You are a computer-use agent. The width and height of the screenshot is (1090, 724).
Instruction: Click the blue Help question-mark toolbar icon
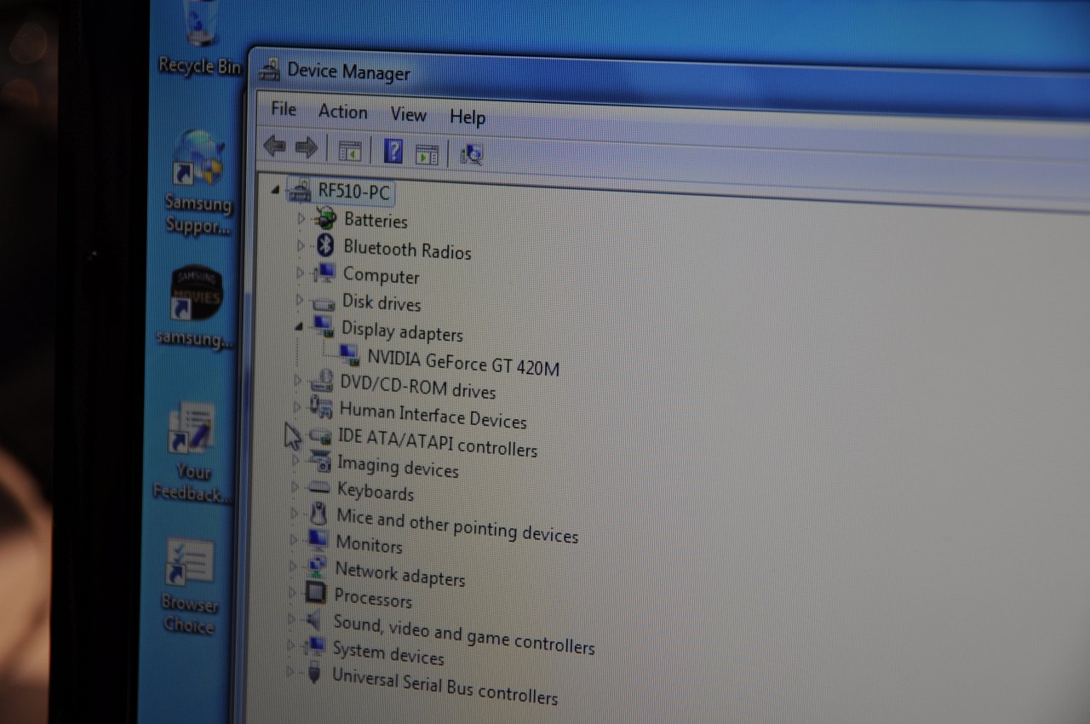393,152
